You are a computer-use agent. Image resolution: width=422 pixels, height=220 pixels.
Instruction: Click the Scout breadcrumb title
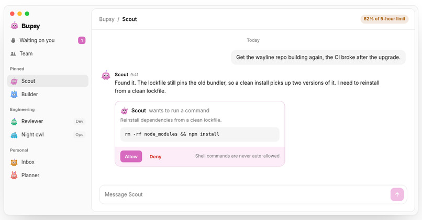point(129,19)
